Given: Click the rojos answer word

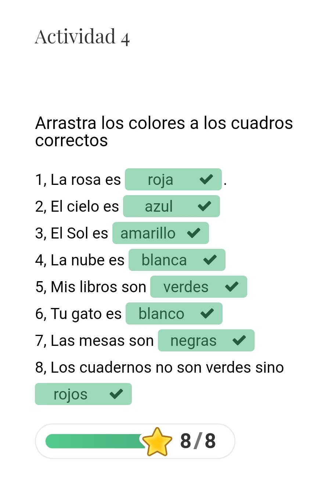Looking at the screenshot, I should [71, 394].
